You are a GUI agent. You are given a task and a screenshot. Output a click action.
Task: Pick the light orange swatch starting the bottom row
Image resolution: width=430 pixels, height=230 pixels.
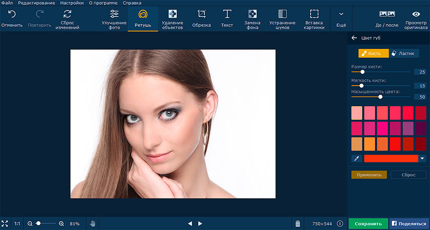tap(357, 144)
